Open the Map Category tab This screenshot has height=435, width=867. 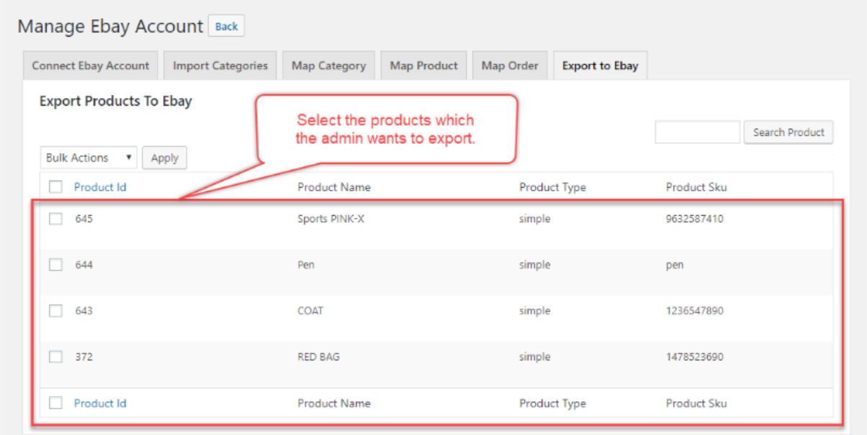[x=328, y=65]
